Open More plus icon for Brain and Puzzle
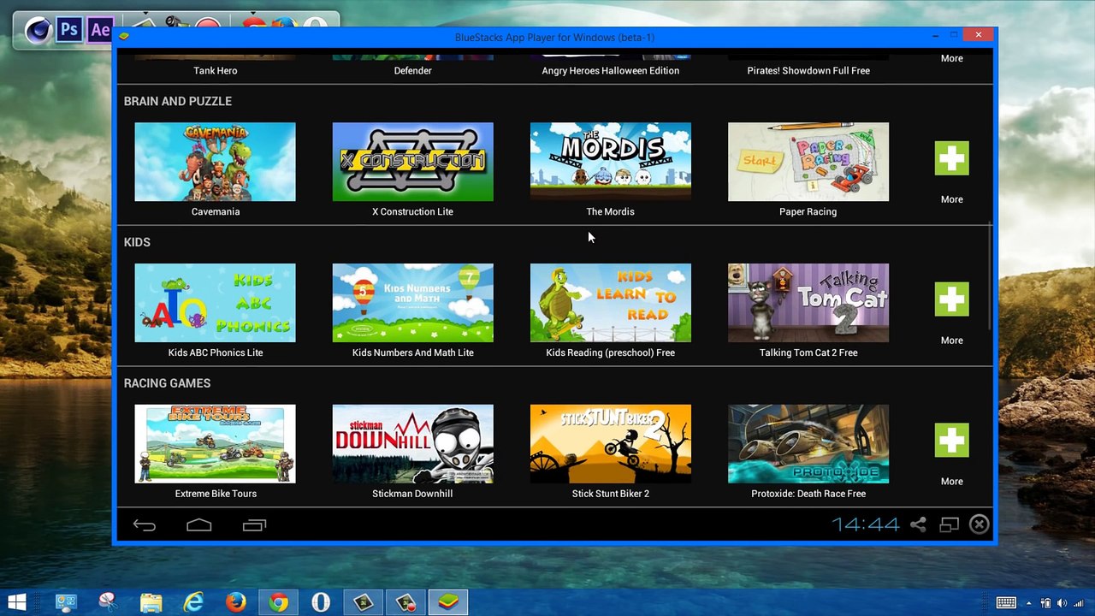The height and width of the screenshot is (616, 1095). click(x=952, y=158)
